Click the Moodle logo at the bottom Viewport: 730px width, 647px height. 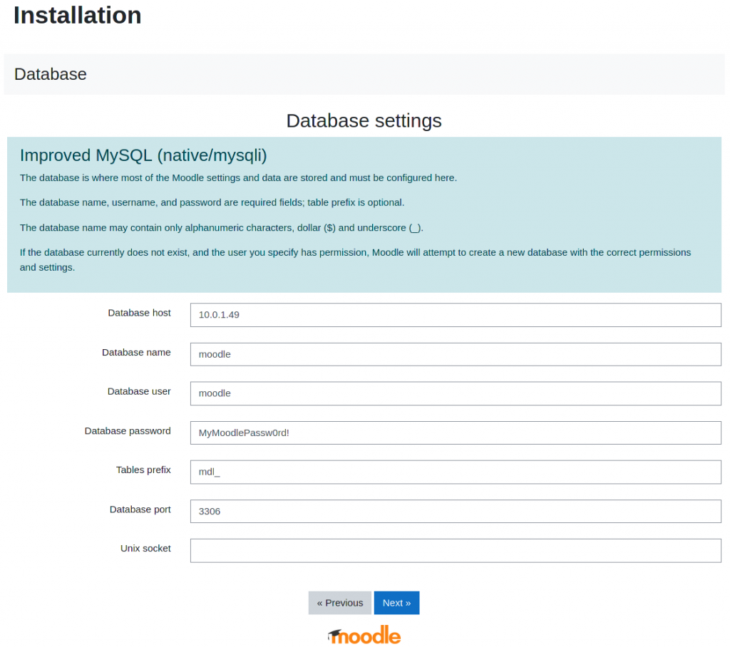[364, 635]
